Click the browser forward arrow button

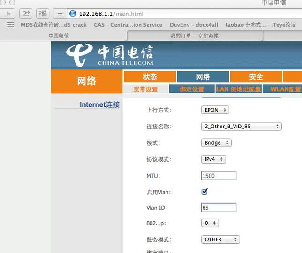pos(8,14)
